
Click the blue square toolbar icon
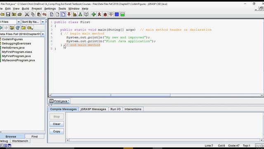(117, 14)
